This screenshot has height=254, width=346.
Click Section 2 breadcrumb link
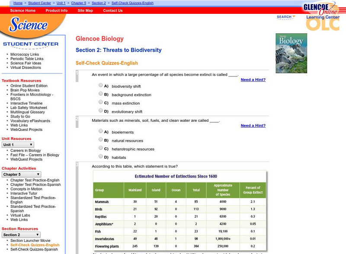99,3
